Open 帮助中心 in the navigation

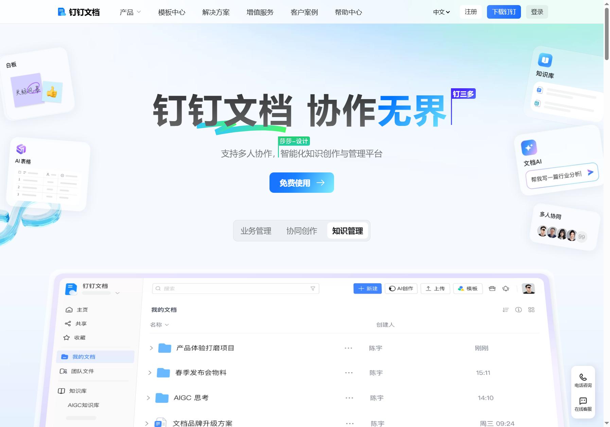pyautogui.click(x=348, y=12)
